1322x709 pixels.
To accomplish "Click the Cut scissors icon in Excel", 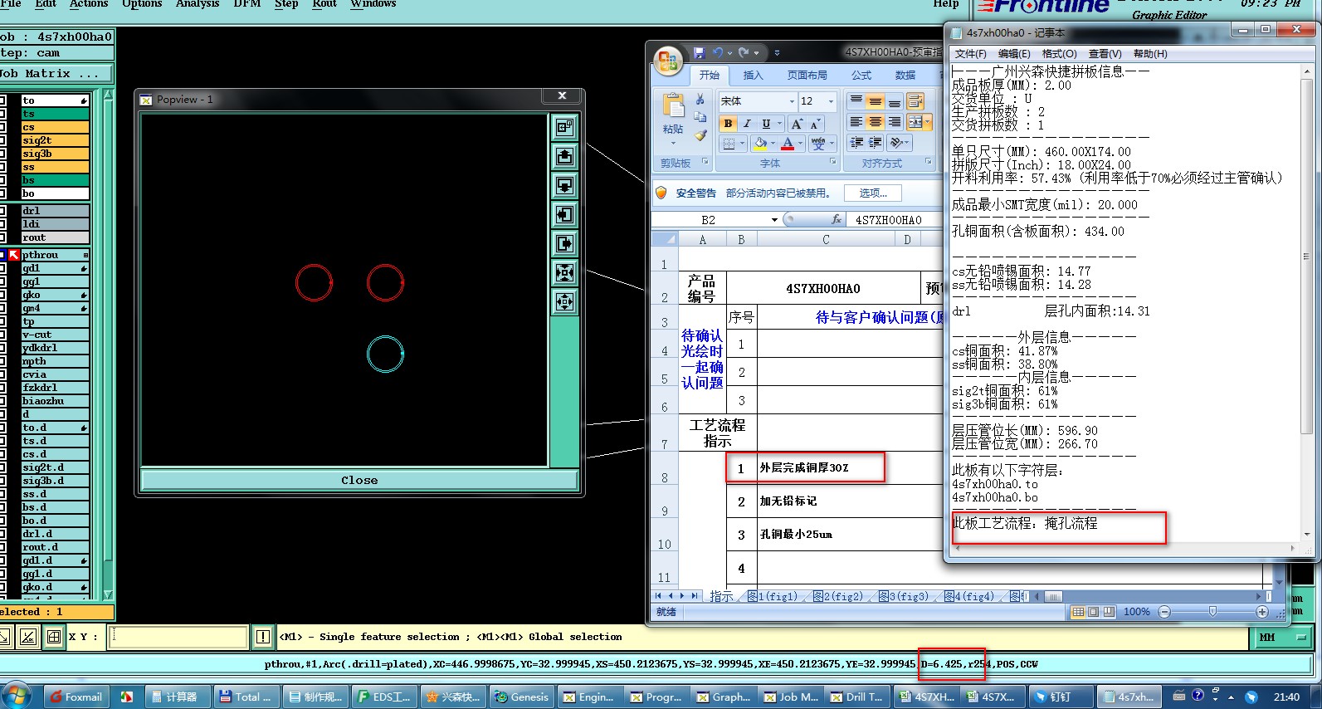I will pos(700,100).
